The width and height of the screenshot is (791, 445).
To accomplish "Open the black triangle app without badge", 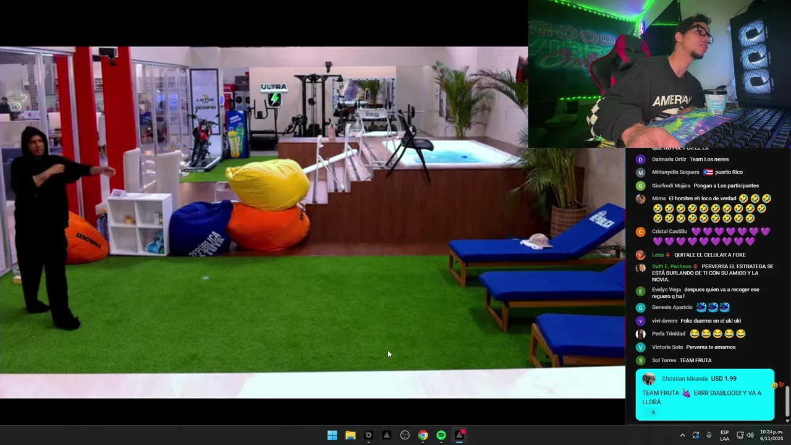I will pos(386,435).
